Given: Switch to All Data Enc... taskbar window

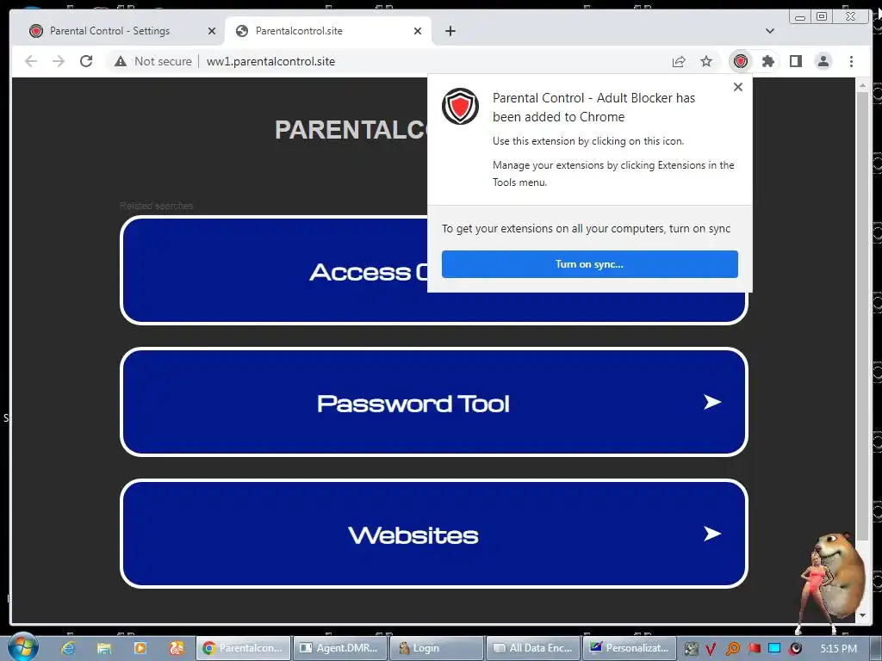Looking at the screenshot, I should pyautogui.click(x=533, y=648).
